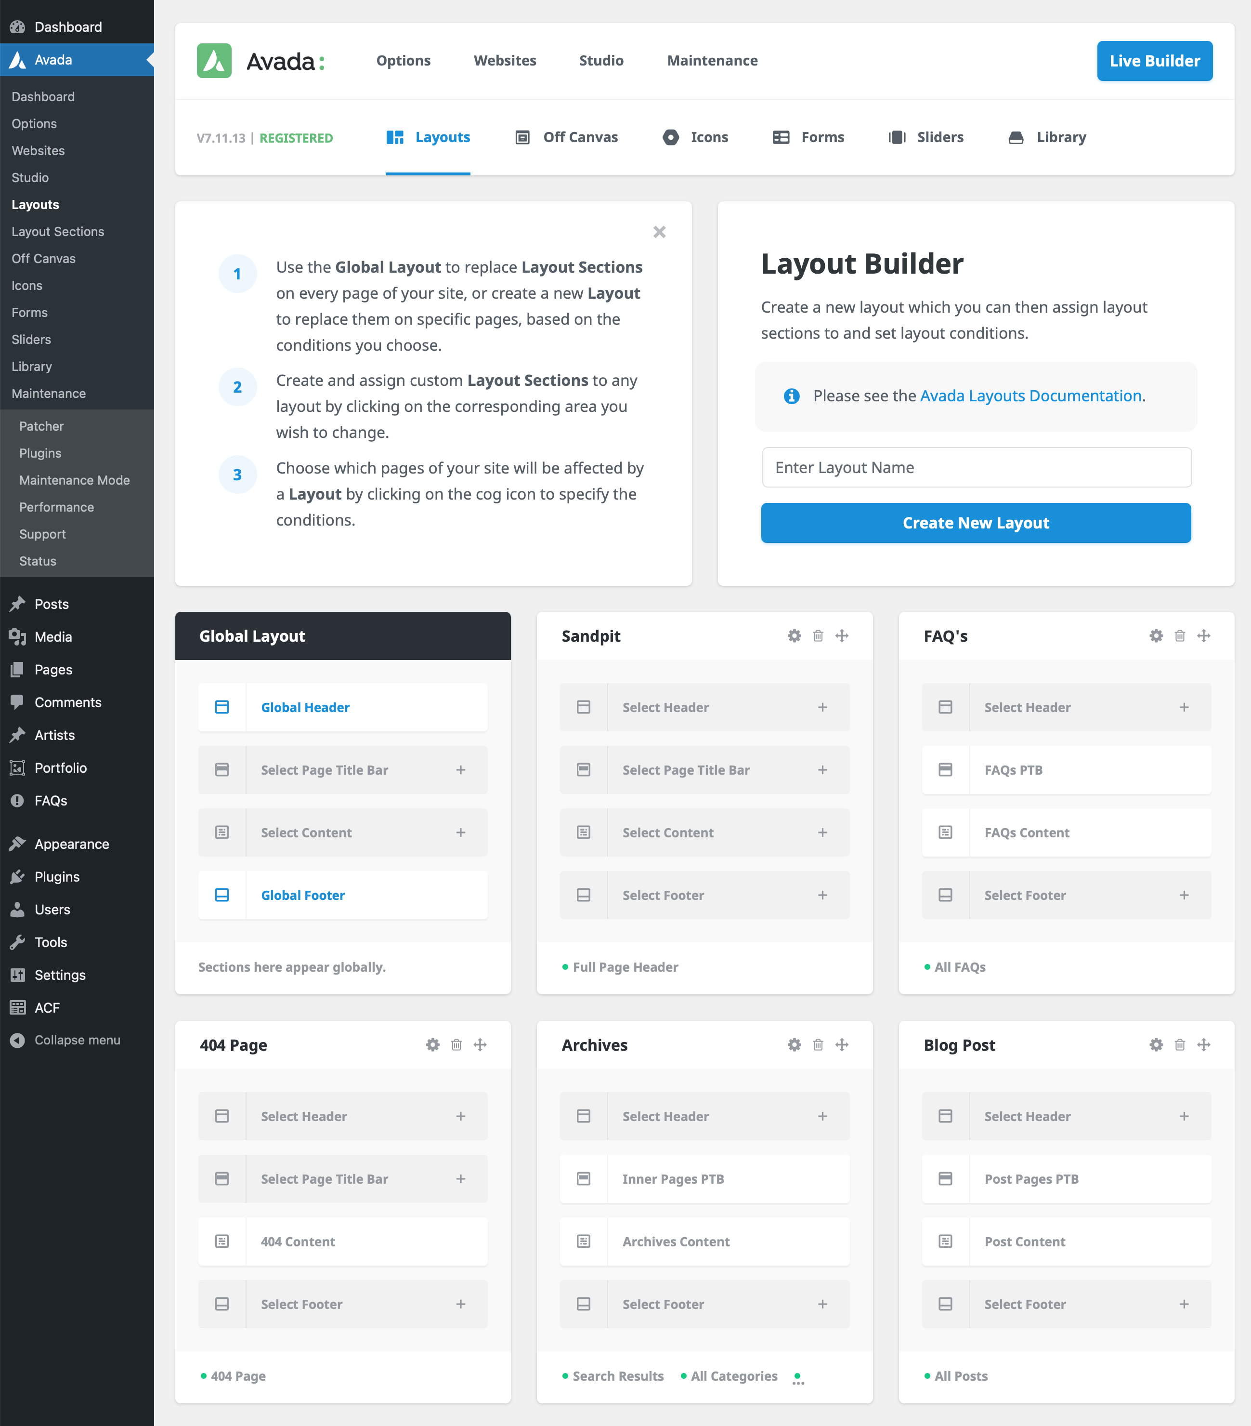Dismiss the instructions panel with the X
The image size is (1251, 1426).
pyautogui.click(x=659, y=232)
